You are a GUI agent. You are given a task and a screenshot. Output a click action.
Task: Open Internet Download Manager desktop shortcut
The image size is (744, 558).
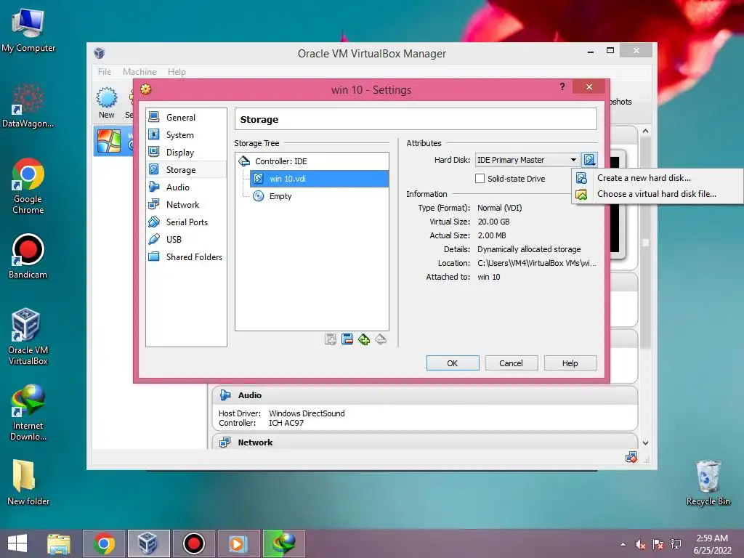click(28, 413)
